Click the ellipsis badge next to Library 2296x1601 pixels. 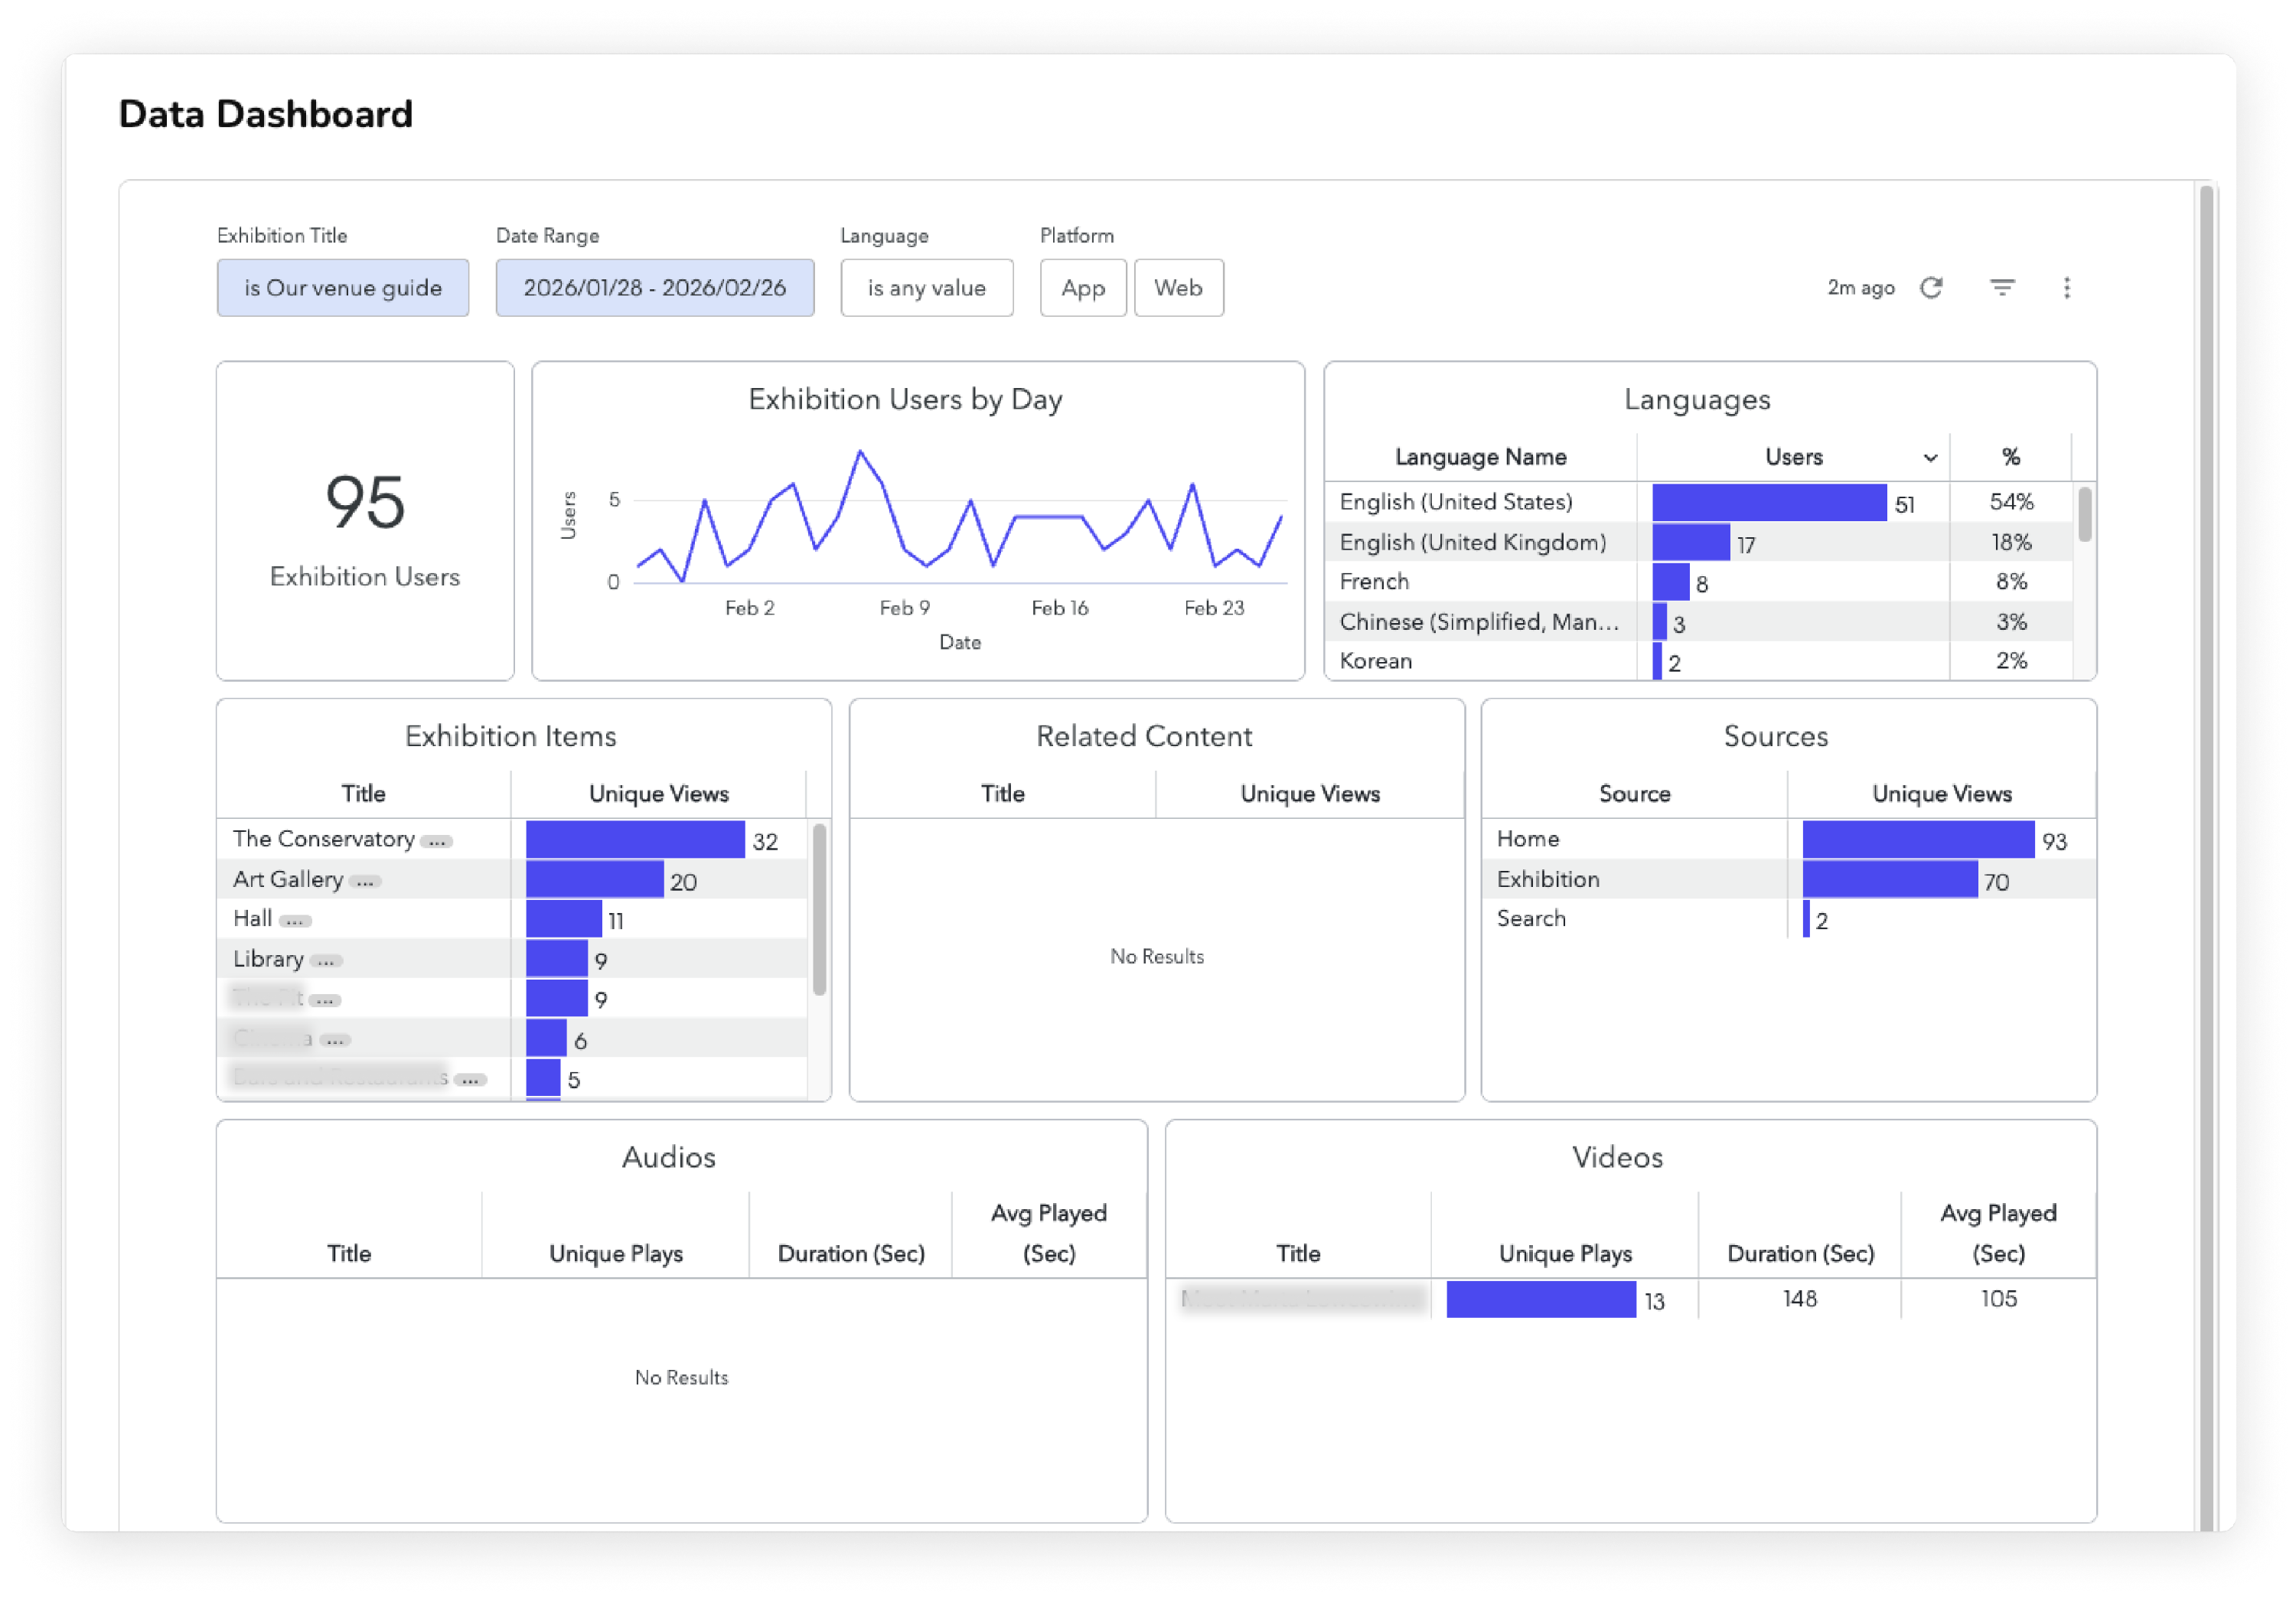[326, 961]
